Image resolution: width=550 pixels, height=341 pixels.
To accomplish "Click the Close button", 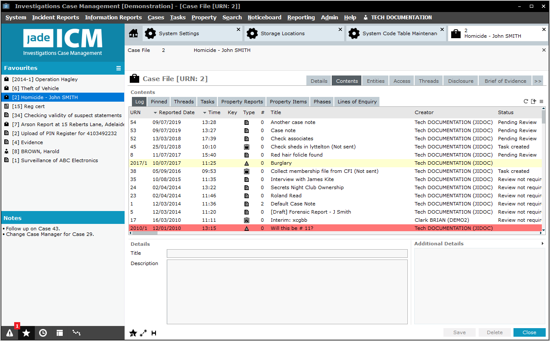I will [x=529, y=332].
